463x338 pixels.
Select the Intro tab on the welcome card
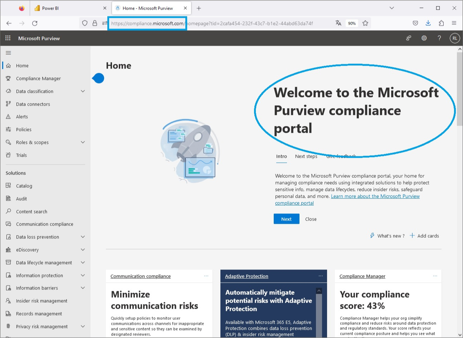(281, 156)
